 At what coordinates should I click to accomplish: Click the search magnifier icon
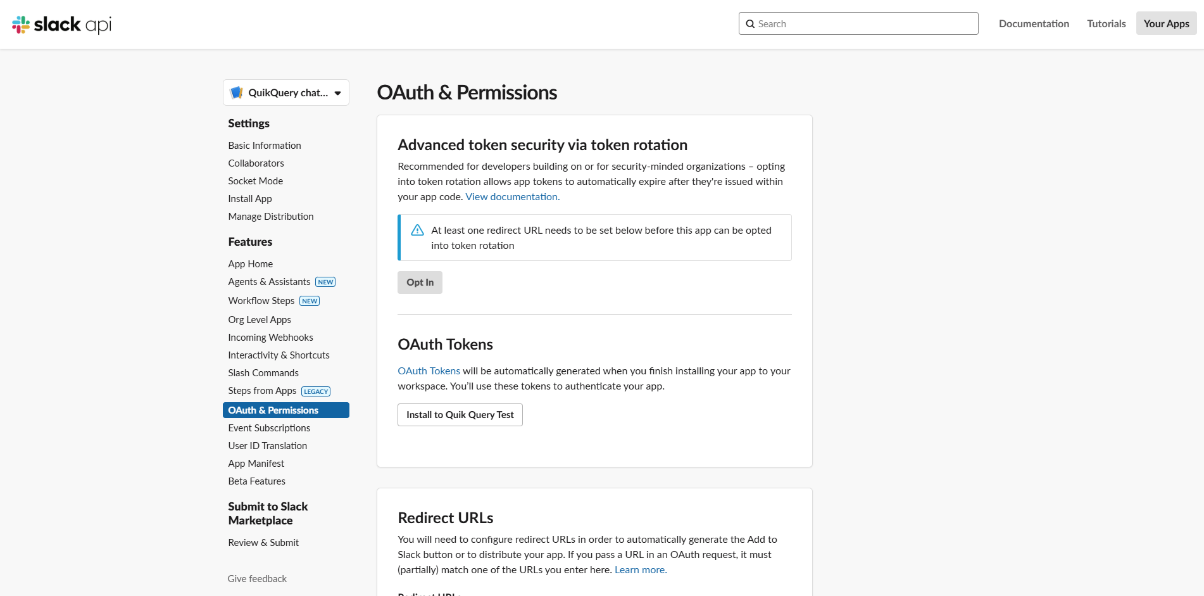[x=750, y=24]
